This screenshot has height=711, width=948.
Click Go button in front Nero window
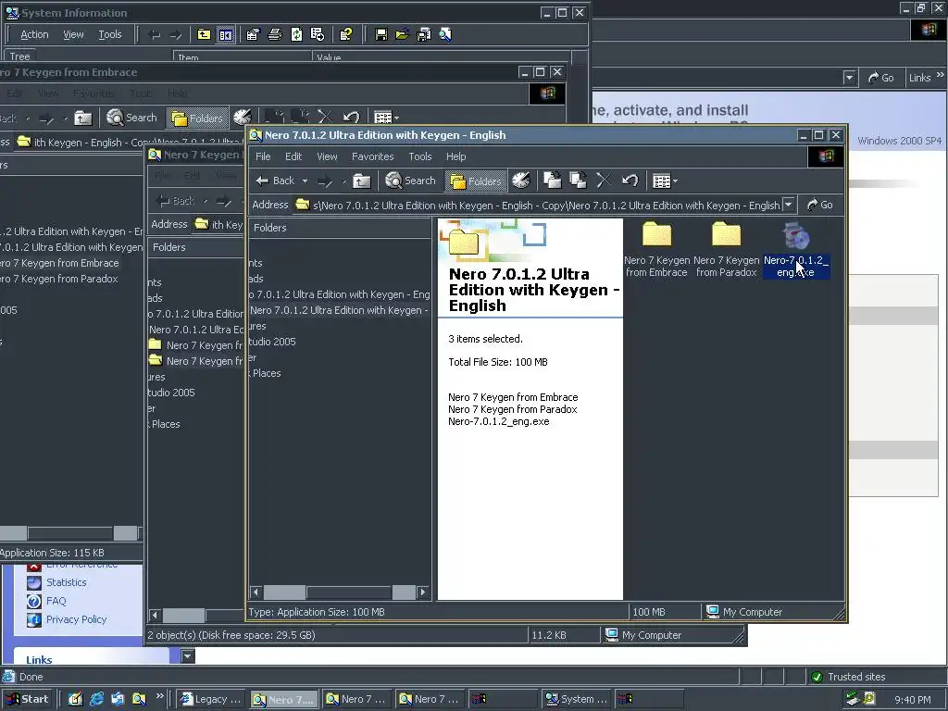point(820,205)
